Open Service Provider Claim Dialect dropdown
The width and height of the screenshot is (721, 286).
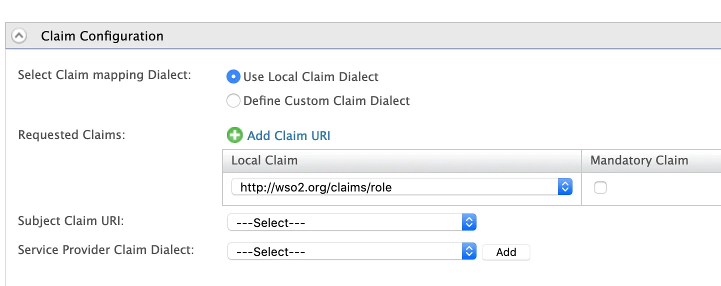[345, 251]
